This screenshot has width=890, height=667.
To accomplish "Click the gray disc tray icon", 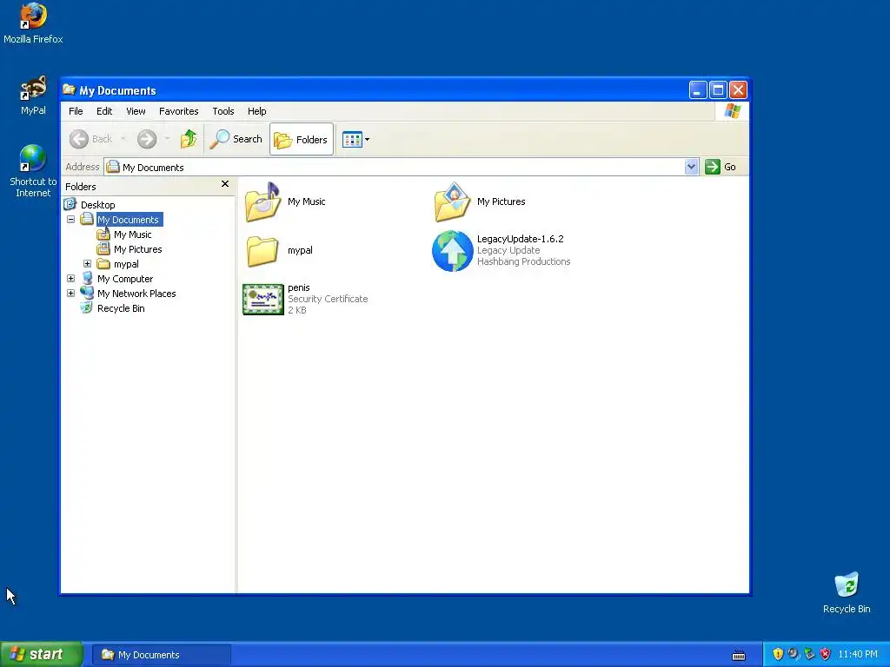I will pyautogui.click(x=794, y=654).
